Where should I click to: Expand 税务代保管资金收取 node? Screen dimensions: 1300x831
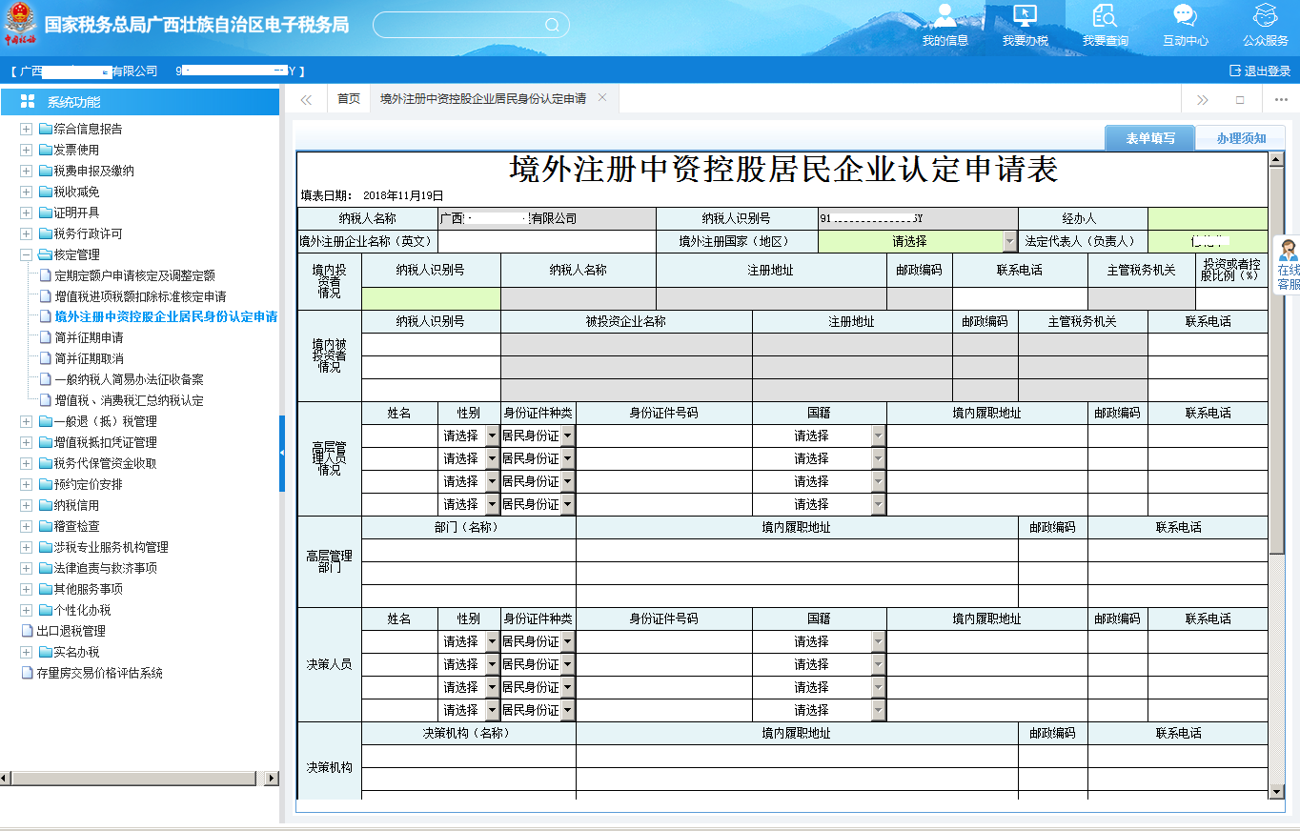(x=27, y=463)
